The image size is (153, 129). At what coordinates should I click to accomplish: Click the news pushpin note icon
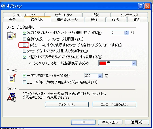click(12, 78)
